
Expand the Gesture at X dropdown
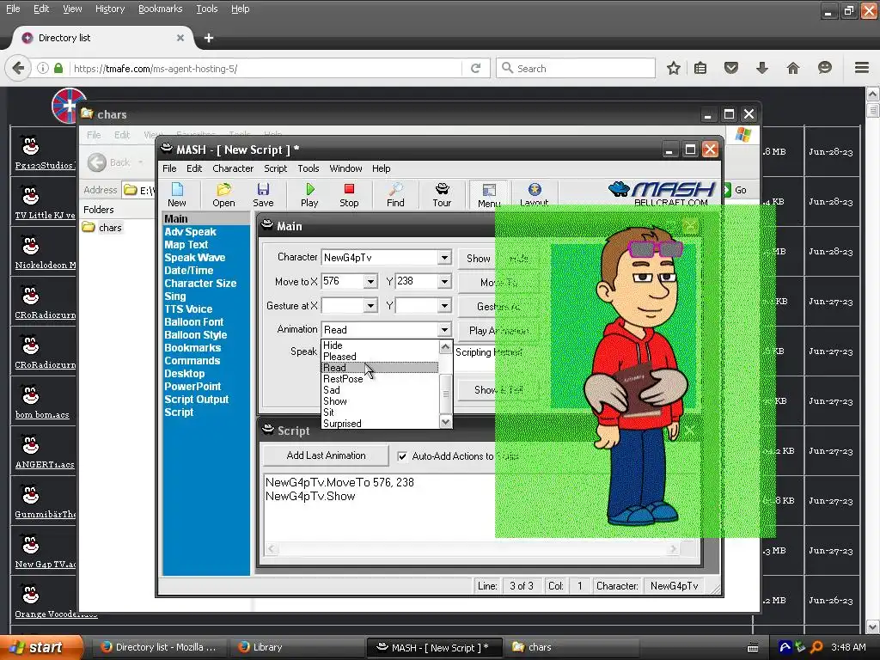[370, 306]
